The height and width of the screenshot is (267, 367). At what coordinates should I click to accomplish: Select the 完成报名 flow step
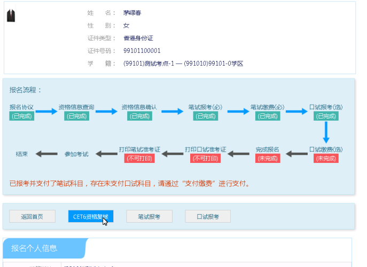click(267, 150)
